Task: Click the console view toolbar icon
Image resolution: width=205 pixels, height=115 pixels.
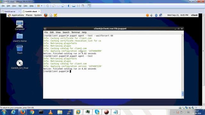Action: click(x=89, y=6)
